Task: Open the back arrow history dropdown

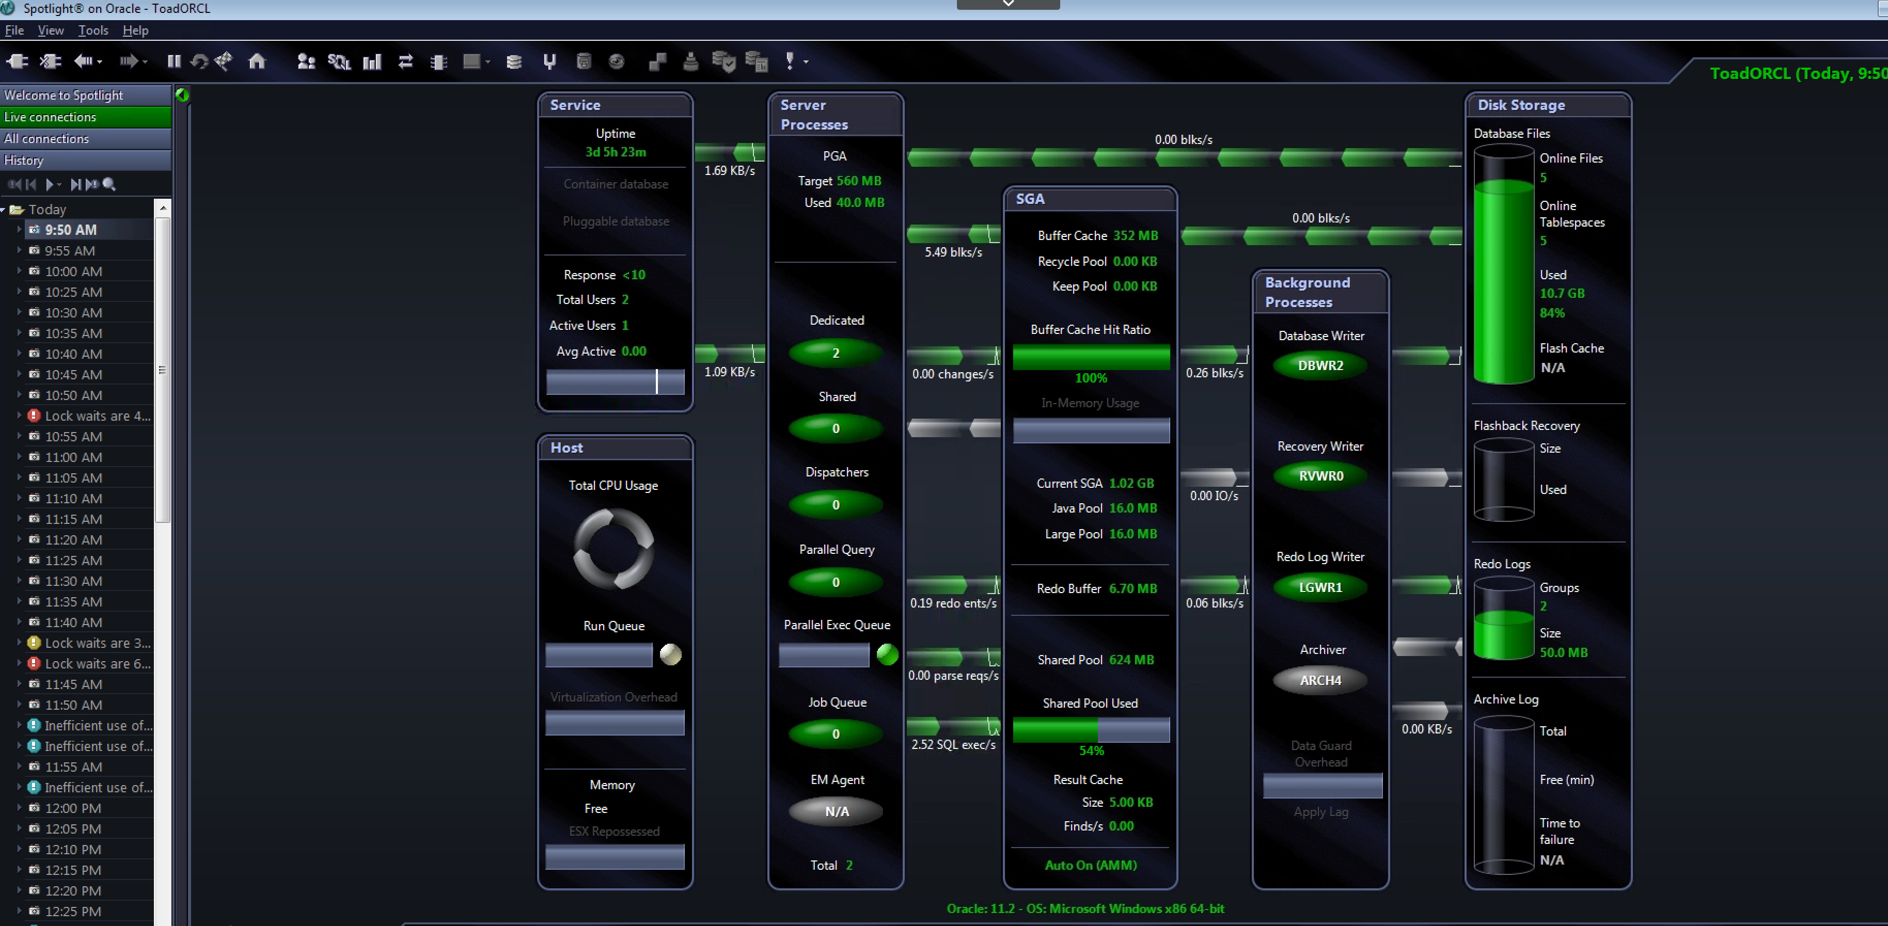Action: [x=100, y=62]
